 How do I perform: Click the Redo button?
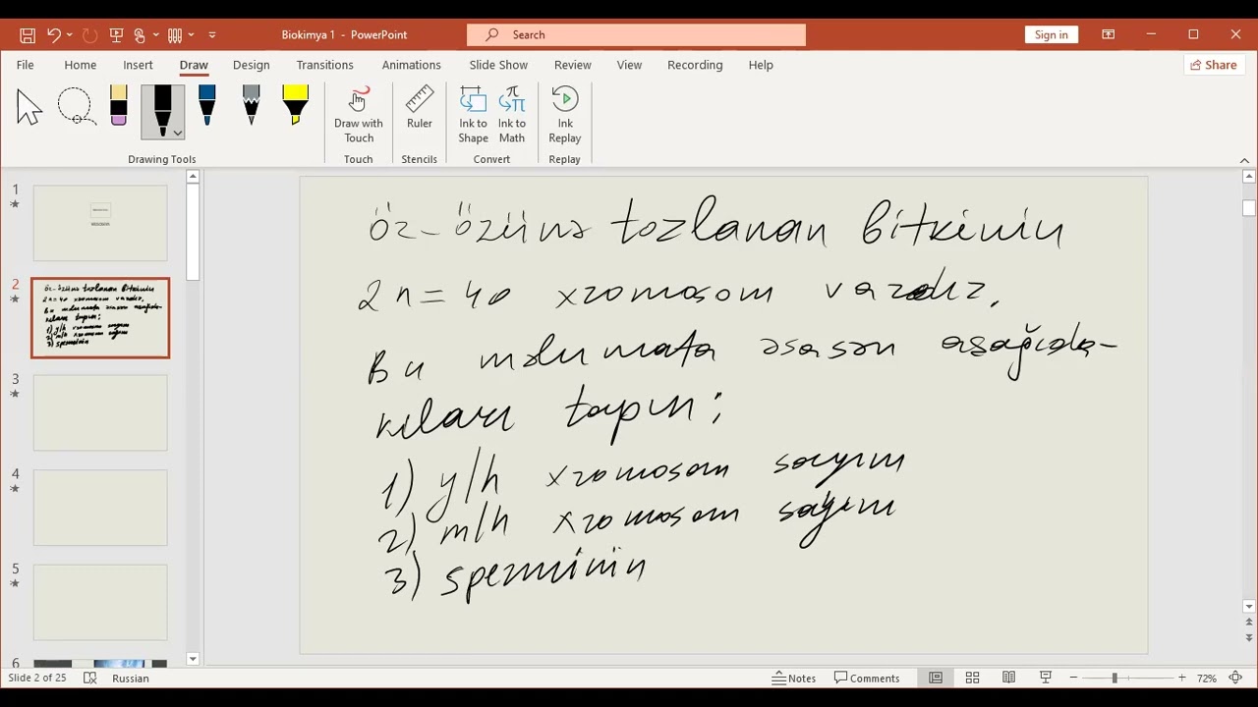tap(89, 34)
